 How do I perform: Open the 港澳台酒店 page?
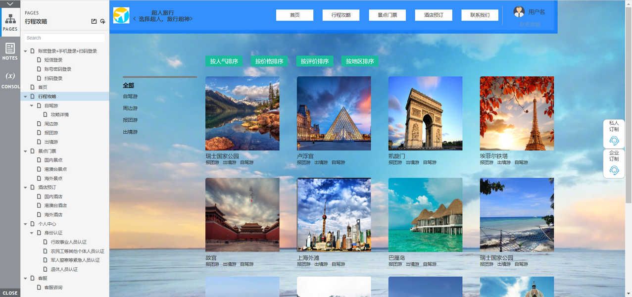pyautogui.click(x=55, y=205)
